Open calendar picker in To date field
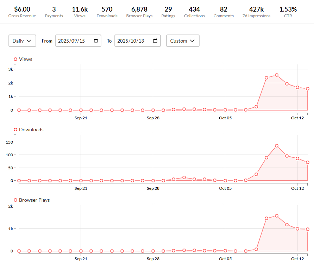The image size is (314, 263). pos(155,41)
